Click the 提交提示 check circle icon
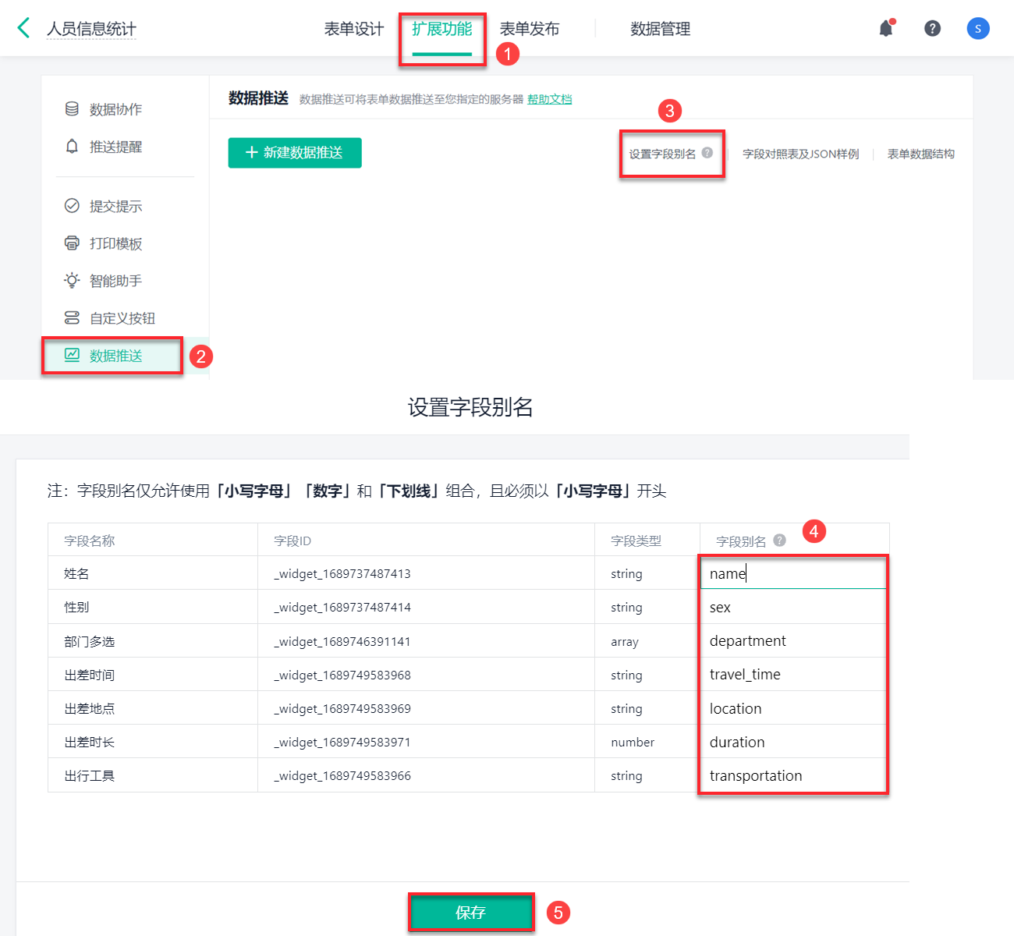 [72, 205]
